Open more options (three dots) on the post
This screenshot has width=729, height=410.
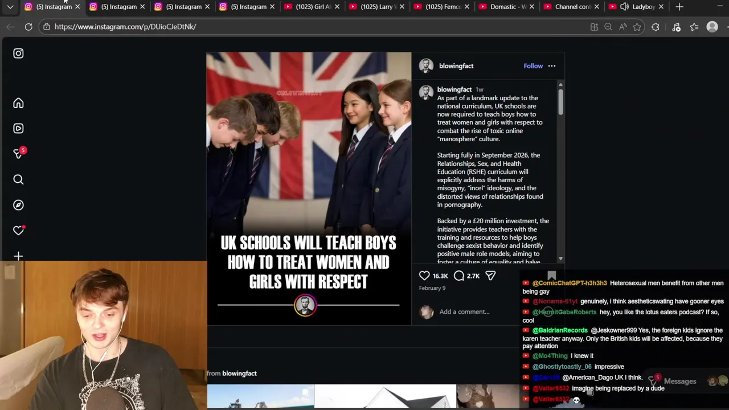click(551, 66)
